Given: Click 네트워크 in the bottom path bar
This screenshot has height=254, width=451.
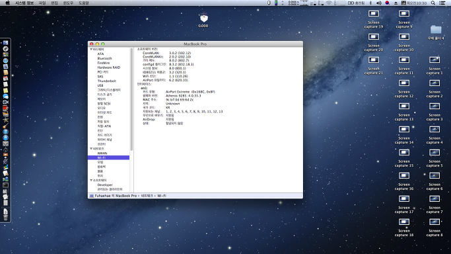Looking at the screenshot, I should pos(147,196).
